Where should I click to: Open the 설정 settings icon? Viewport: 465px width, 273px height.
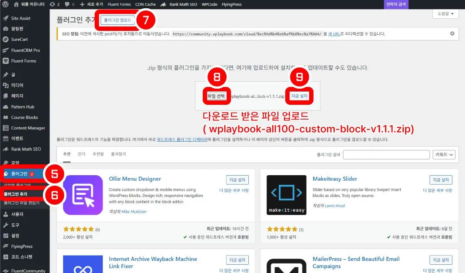pos(6,236)
